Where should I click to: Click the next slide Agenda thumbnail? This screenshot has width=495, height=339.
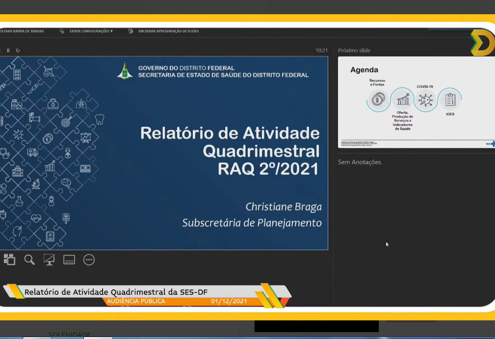point(416,102)
